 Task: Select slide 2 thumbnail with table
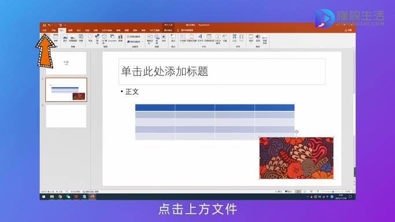[x=66, y=90]
